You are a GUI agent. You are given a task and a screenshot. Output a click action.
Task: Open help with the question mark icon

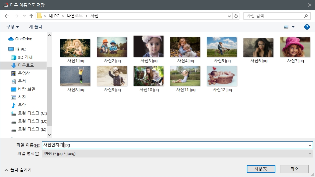pos(307,27)
